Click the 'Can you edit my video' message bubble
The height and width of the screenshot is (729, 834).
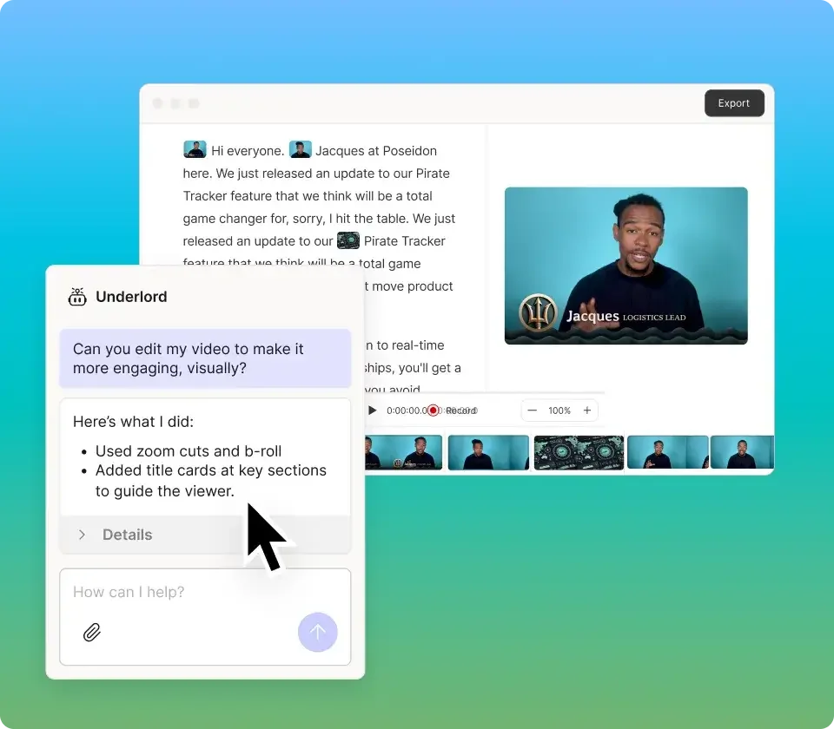point(205,358)
